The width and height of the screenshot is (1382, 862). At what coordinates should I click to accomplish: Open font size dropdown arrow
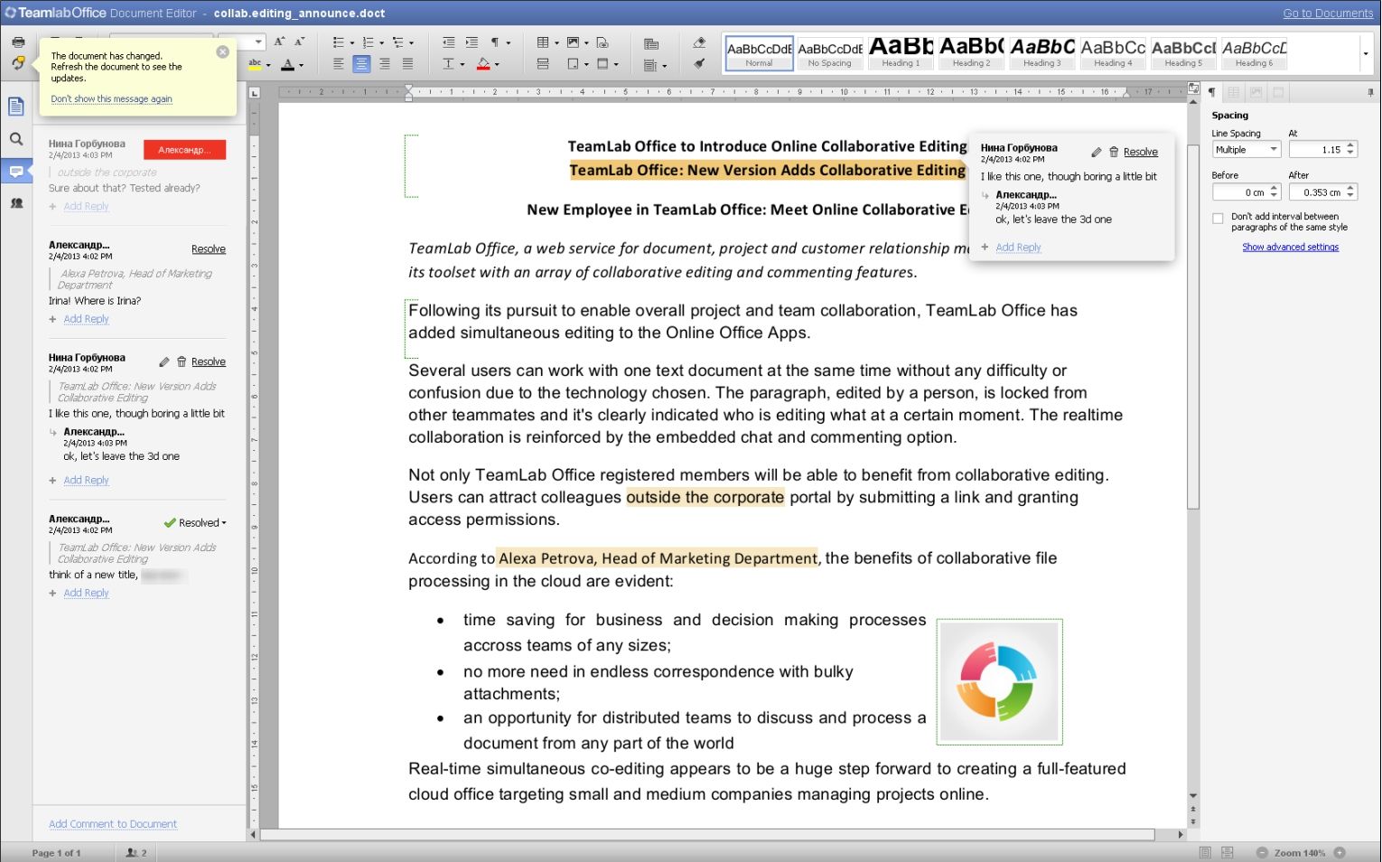[258, 42]
